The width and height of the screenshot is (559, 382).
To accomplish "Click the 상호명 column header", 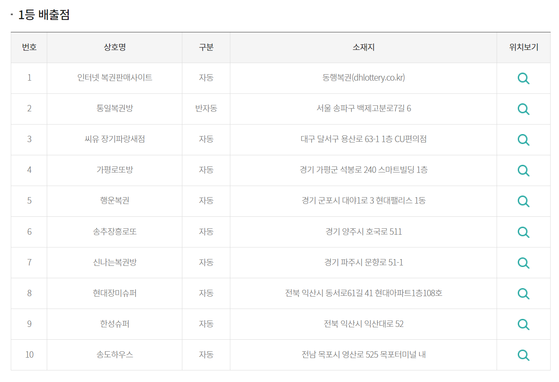I will tap(115, 47).
